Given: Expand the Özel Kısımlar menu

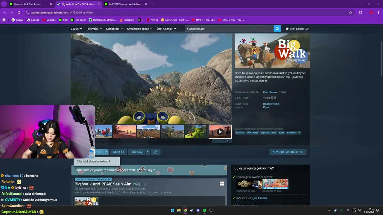Looking at the screenshot, I should pos(166,29).
